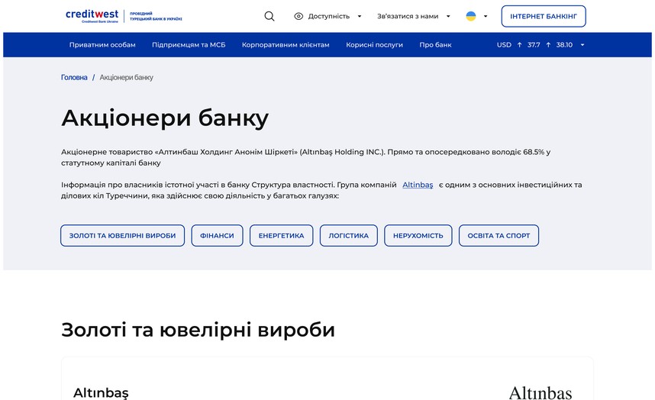655x400 pixels.
Task: Select the Освіта та спорт button
Action: (x=499, y=235)
